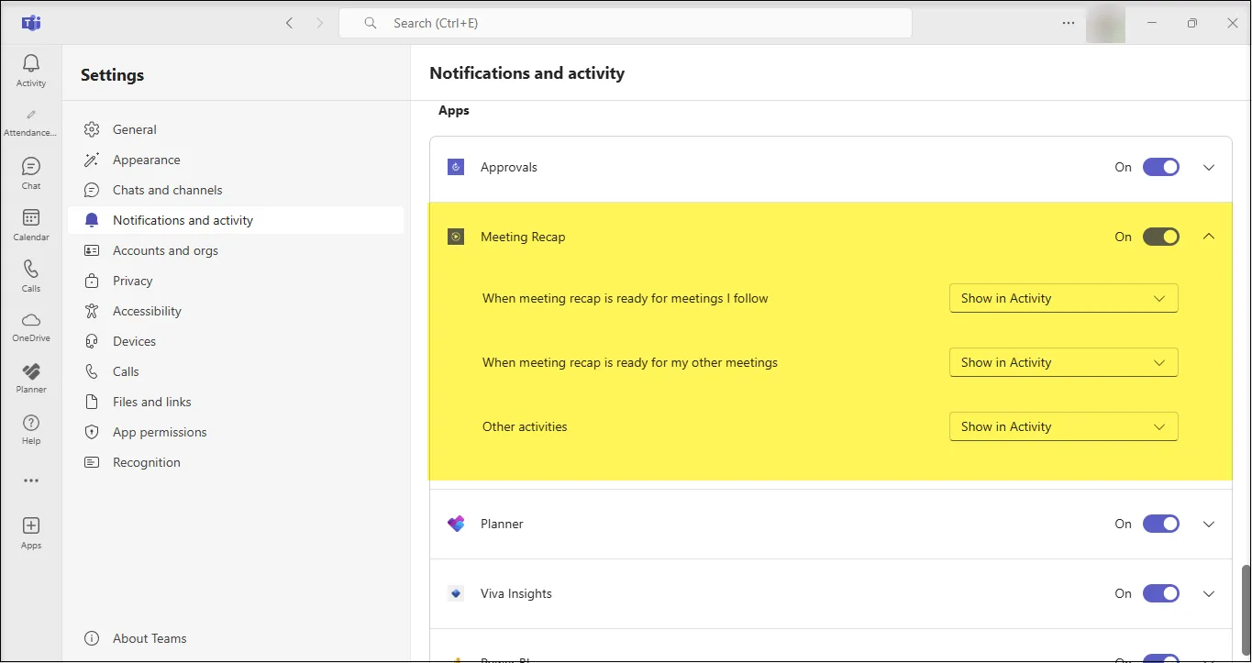The width and height of the screenshot is (1252, 663).
Task: Click the Planner app icon in the Apps list
Action: [x=456, y=524]
